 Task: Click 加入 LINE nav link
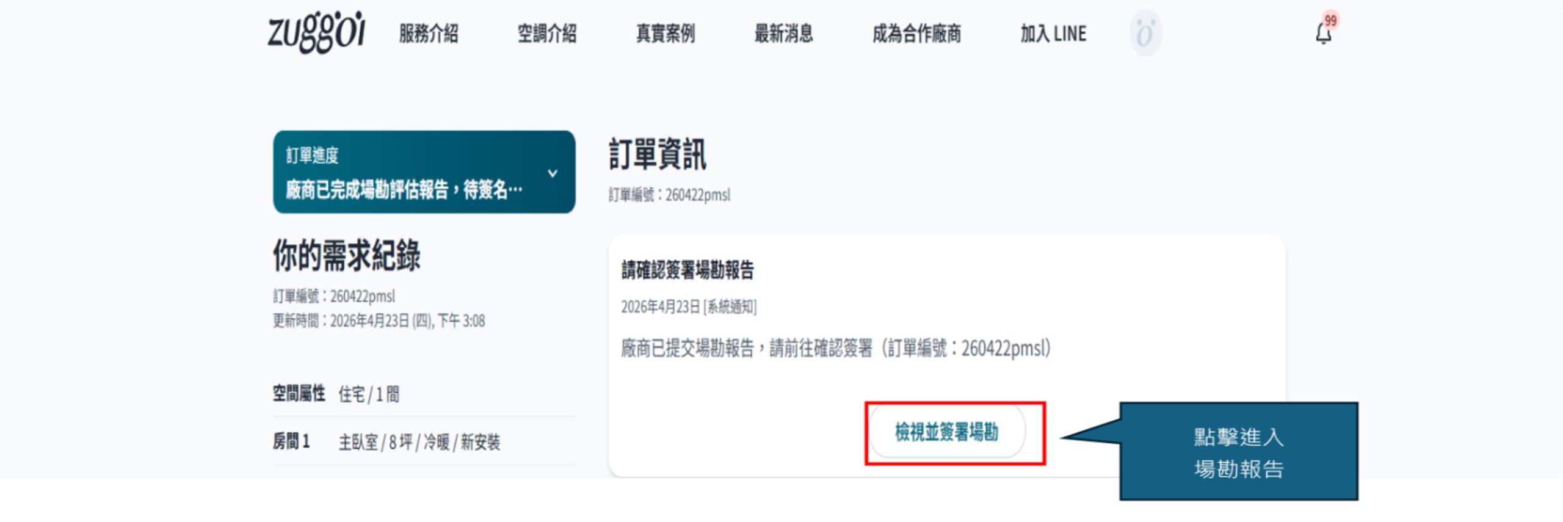1054,34
